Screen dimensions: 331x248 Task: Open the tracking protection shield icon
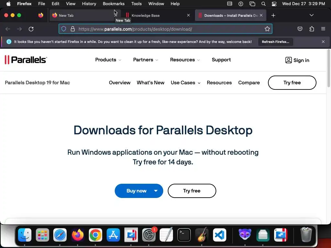point(64,29)
